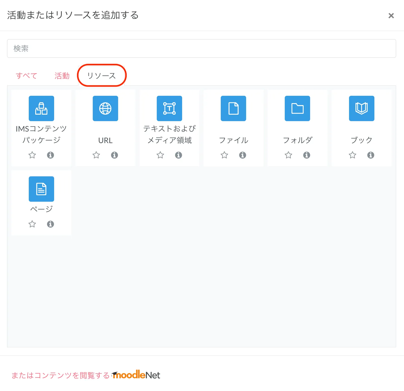Mark ページ as a starred favorite
Screen dimensions: 404x391
click(x=32, y=224)
